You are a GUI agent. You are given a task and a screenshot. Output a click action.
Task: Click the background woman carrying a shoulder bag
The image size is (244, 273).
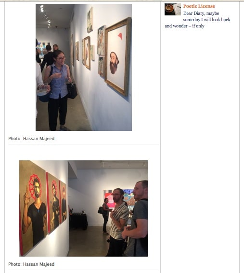point(105,216)
